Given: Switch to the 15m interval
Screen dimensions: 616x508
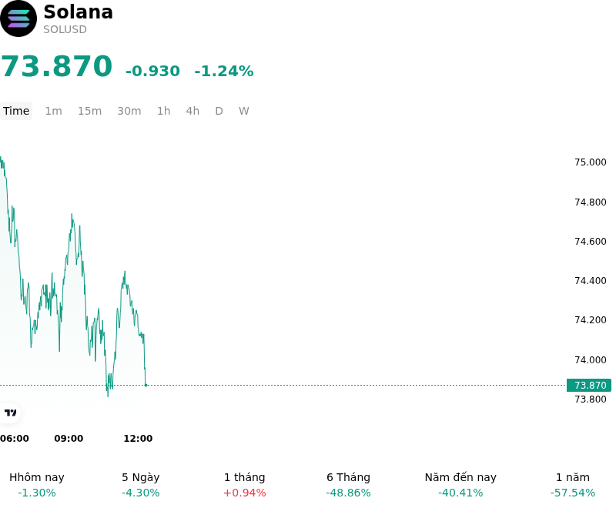Looking at the screenshot, I should 89,111.
